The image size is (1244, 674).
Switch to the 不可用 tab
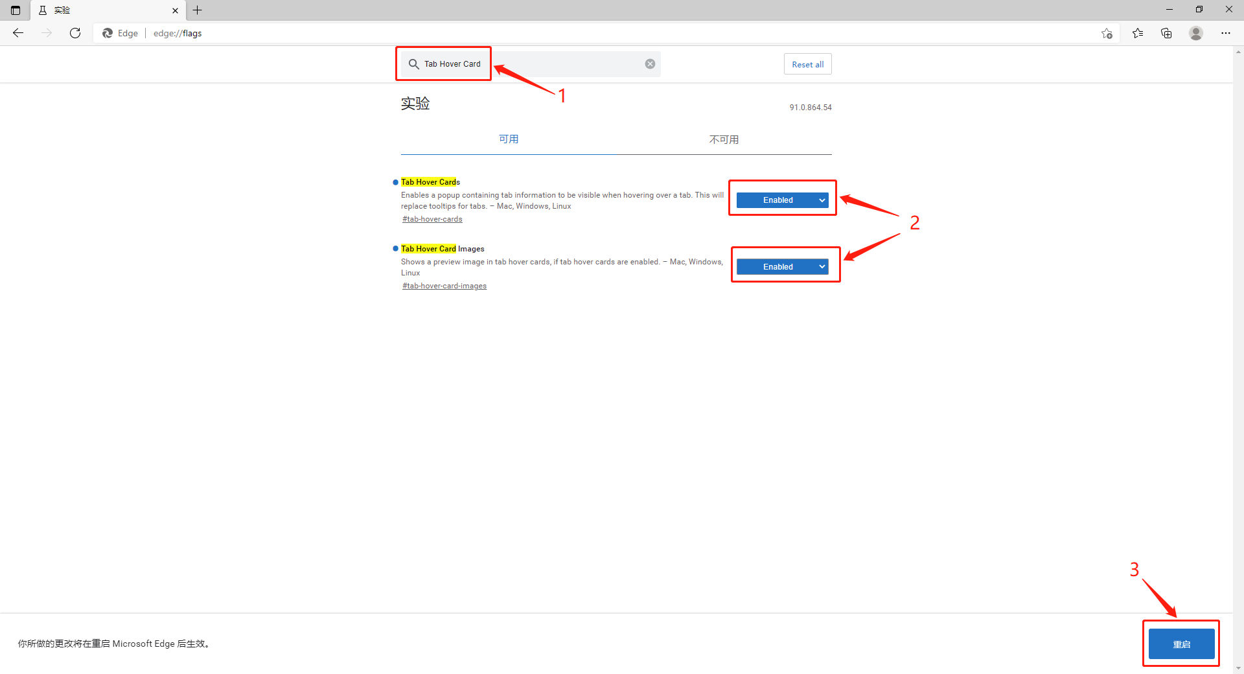(724, 139)
